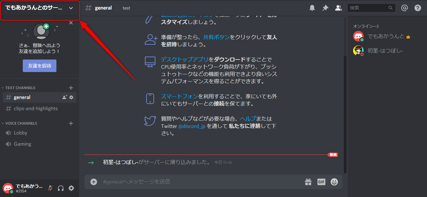Add a new voice channel
Screen dimensions: 427x197
click(x=71, y=123)
